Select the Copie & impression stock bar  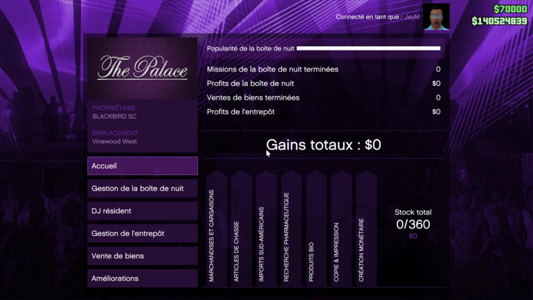click(341, 229)
